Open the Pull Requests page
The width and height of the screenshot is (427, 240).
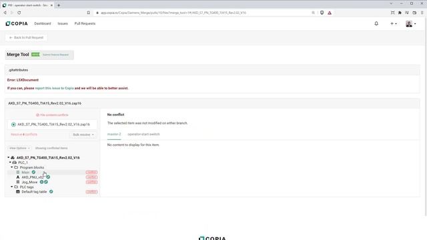[x=85, y=24]
